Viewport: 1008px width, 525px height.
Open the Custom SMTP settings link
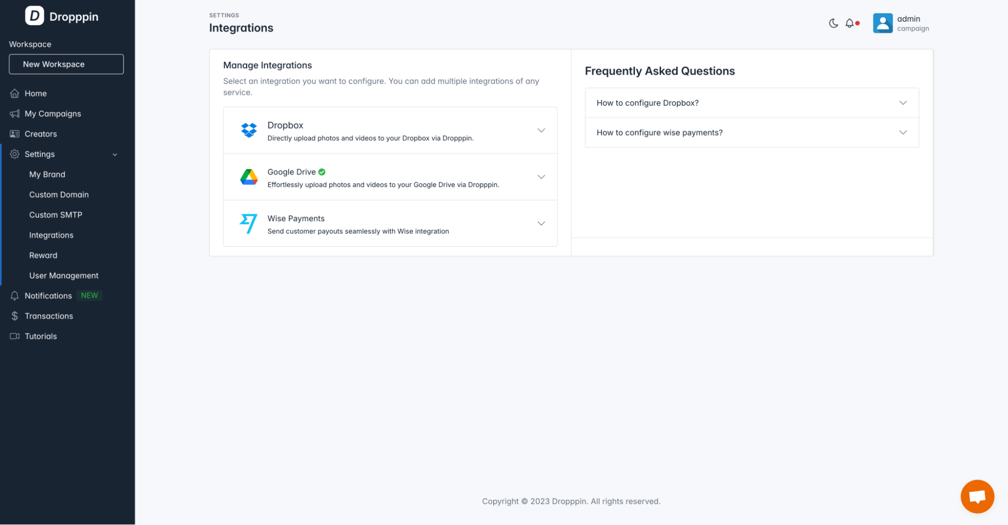pyautogui.click(x=55, y=215)
